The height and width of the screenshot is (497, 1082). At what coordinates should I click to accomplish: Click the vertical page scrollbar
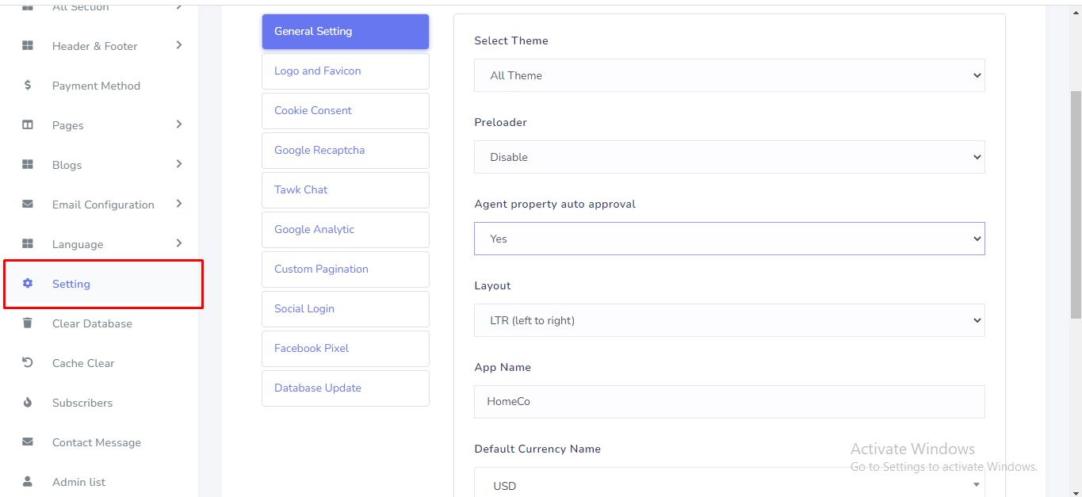click(1076, 206)
